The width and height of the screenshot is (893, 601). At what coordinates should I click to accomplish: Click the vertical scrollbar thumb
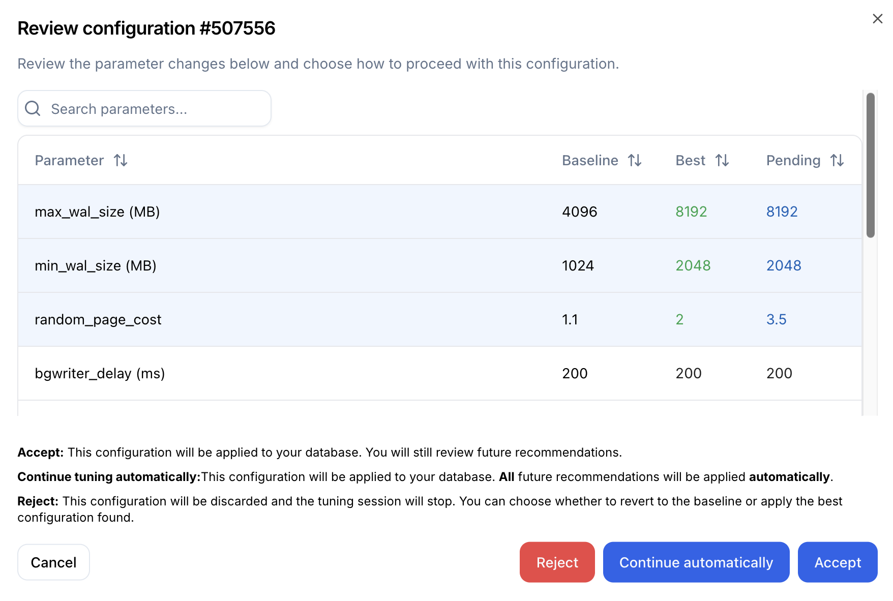tap(870, 165)
